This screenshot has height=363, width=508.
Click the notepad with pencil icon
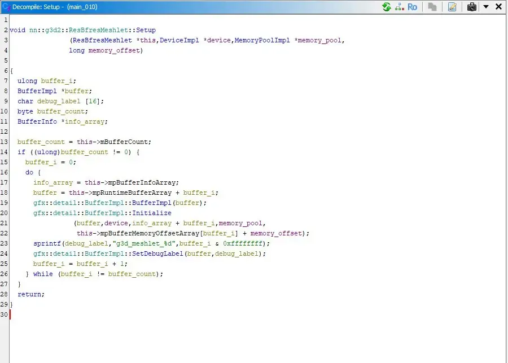tap(452, 7)
